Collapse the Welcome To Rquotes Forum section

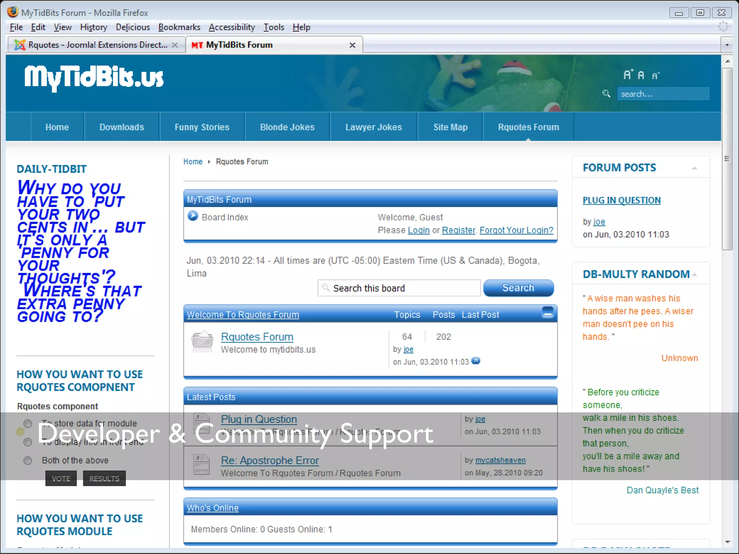547,312
